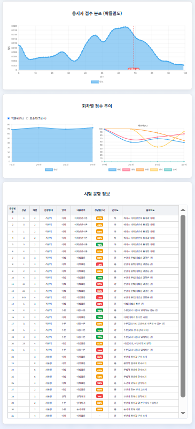The height and width of the screenshot is (429, 195).
Task: Click the red 12% badge in question 8 row
Action: [99, 265]
